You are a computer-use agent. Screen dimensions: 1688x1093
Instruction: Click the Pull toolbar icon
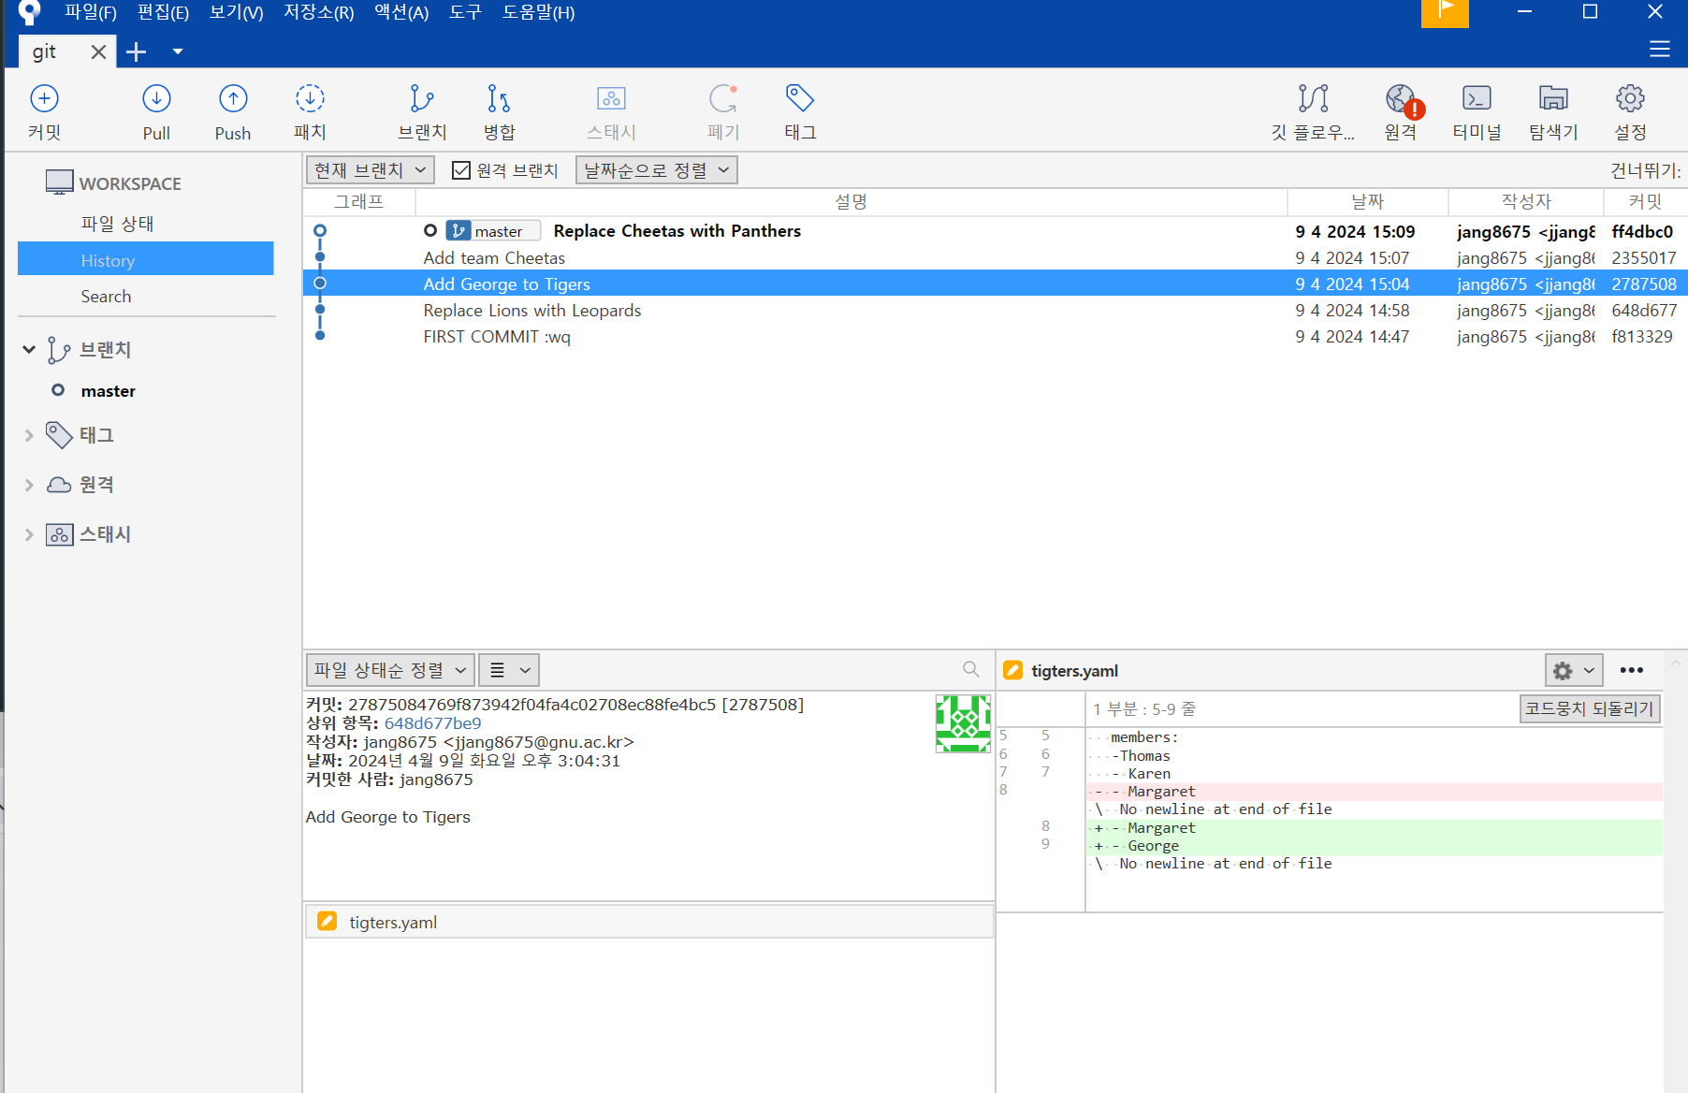coord(155,110)
